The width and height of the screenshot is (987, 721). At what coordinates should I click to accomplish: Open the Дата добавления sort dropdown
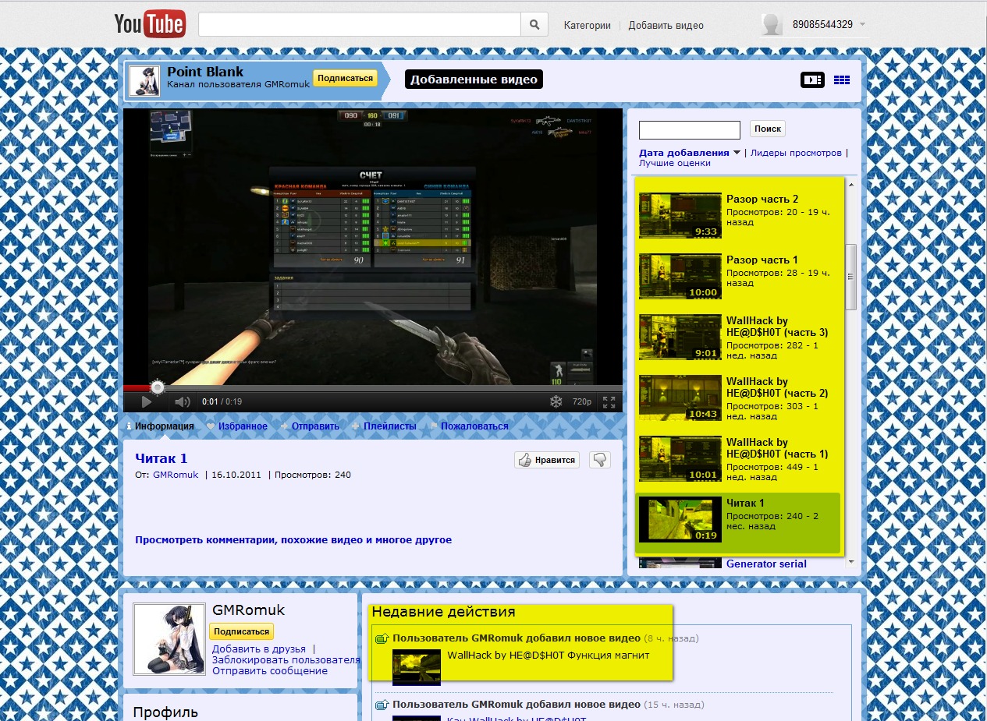pyautogui.click(x=689, y=153)
